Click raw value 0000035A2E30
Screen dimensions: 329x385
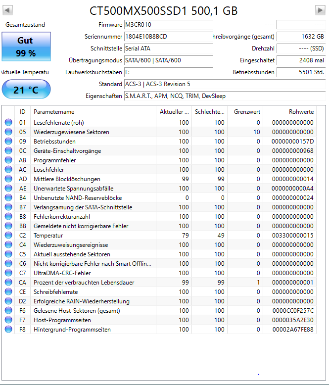click(x=293, y=320)
